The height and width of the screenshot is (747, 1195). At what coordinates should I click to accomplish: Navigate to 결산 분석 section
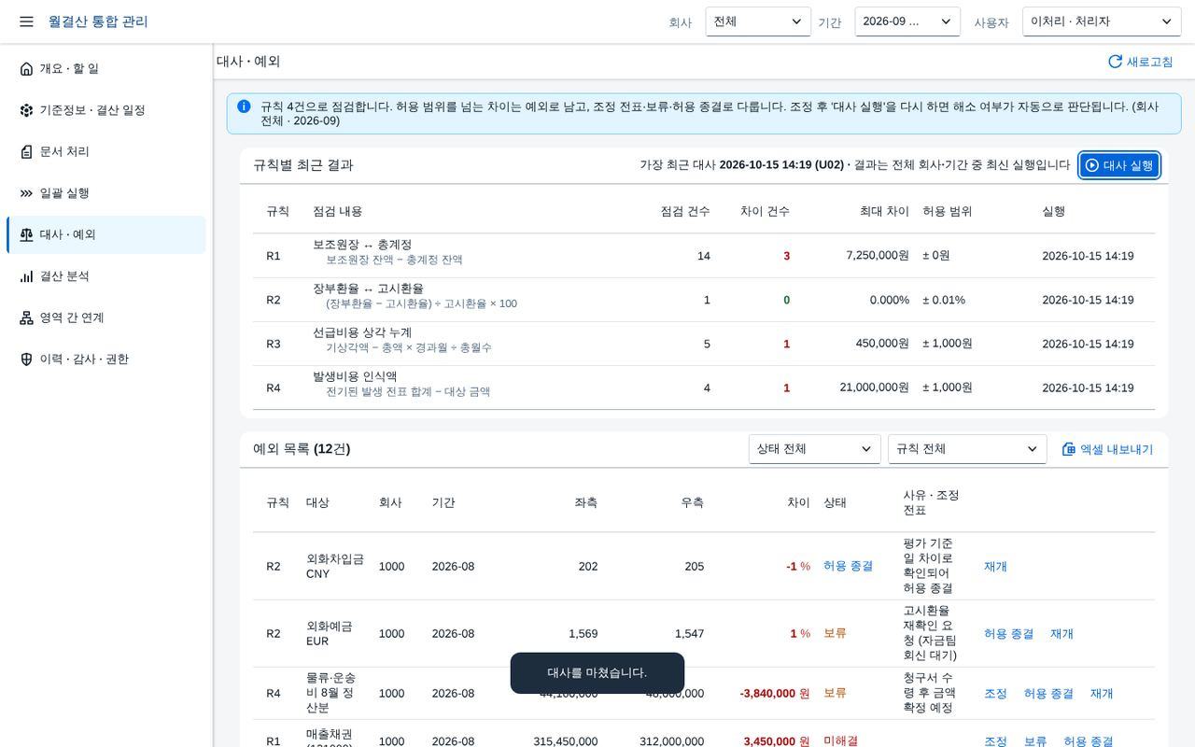tap(106, 276)
